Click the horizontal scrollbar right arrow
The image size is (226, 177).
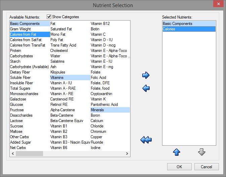pyautogui.click(x=127, y=153)
